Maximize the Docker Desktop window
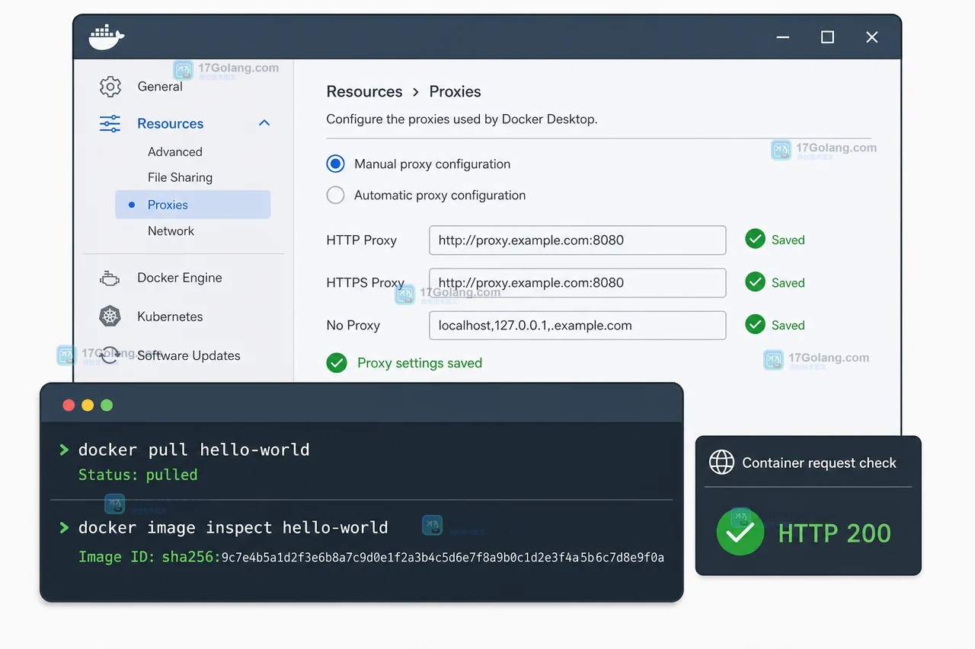This screenshot has height=649, width=975. pyautogui.click(x=827, y=37)
